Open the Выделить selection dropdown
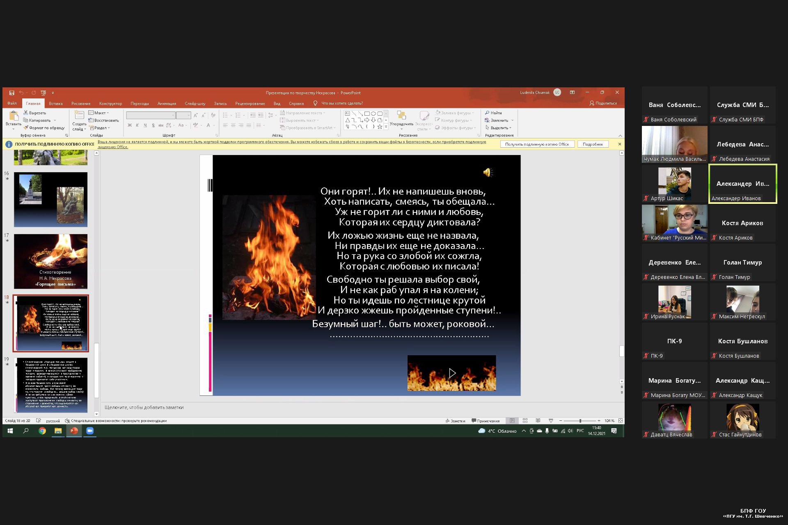The width and height of the screenshot is (788, 525). click(499, 128)
